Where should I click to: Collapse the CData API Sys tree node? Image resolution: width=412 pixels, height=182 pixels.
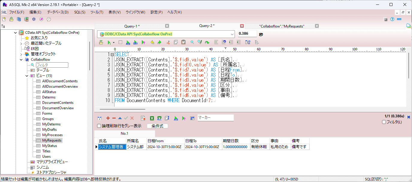[16, 33]
